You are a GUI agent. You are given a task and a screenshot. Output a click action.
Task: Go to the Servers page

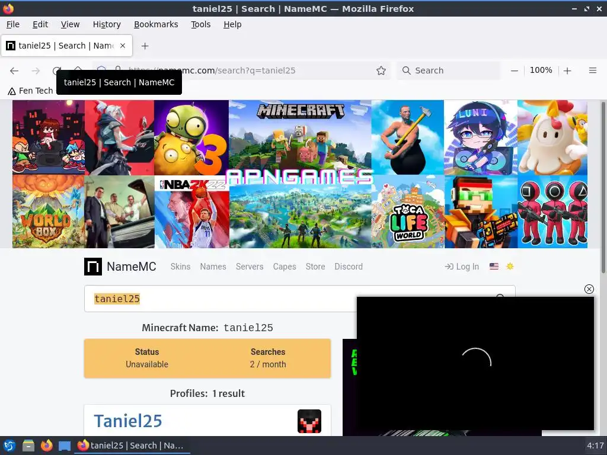[x=250, y=267]
